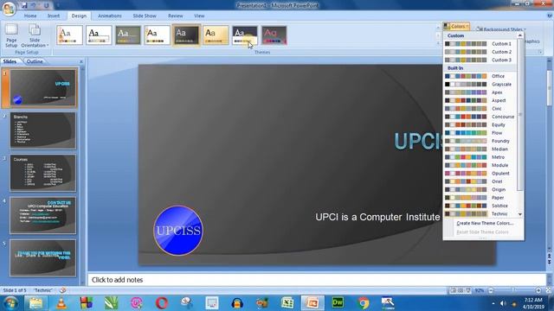Click the spell check status bar icon
Screen dimensions: 554x311
pos(62,290)
